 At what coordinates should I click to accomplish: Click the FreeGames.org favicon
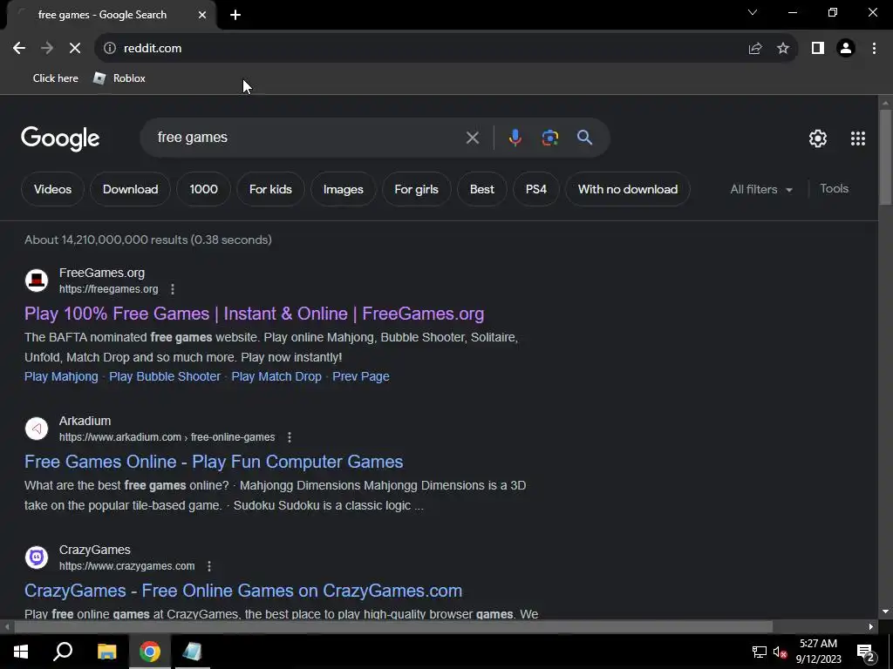click(37, 280)
